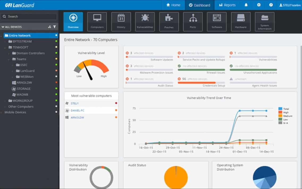Viewport: 302px width, 189px height.
Task: Click the Vulnerability Distribution donut chart
Action: pyautogui.click(x=101, y=178)
